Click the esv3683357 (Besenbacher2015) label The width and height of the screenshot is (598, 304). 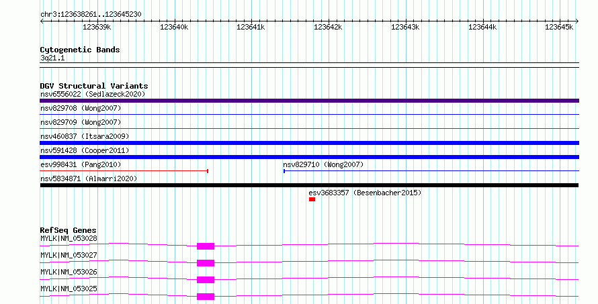(x=365, y=193)
